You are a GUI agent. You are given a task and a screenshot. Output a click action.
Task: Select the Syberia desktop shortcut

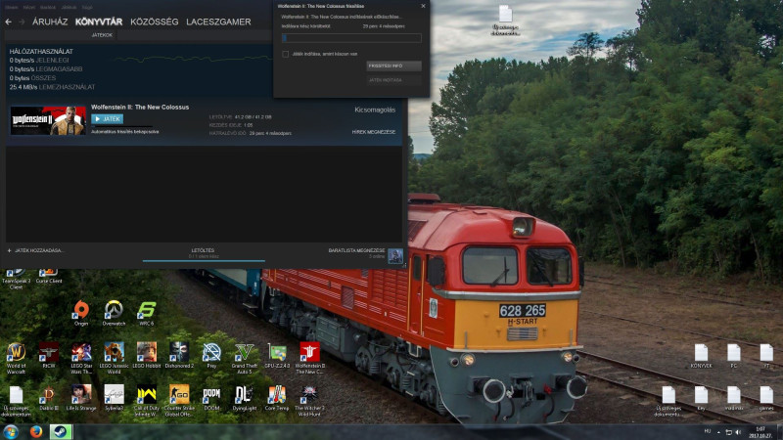[x=114, y=398]
